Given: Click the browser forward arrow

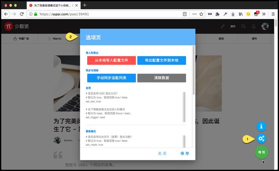Looking at the screenshot, I should 14,14.
